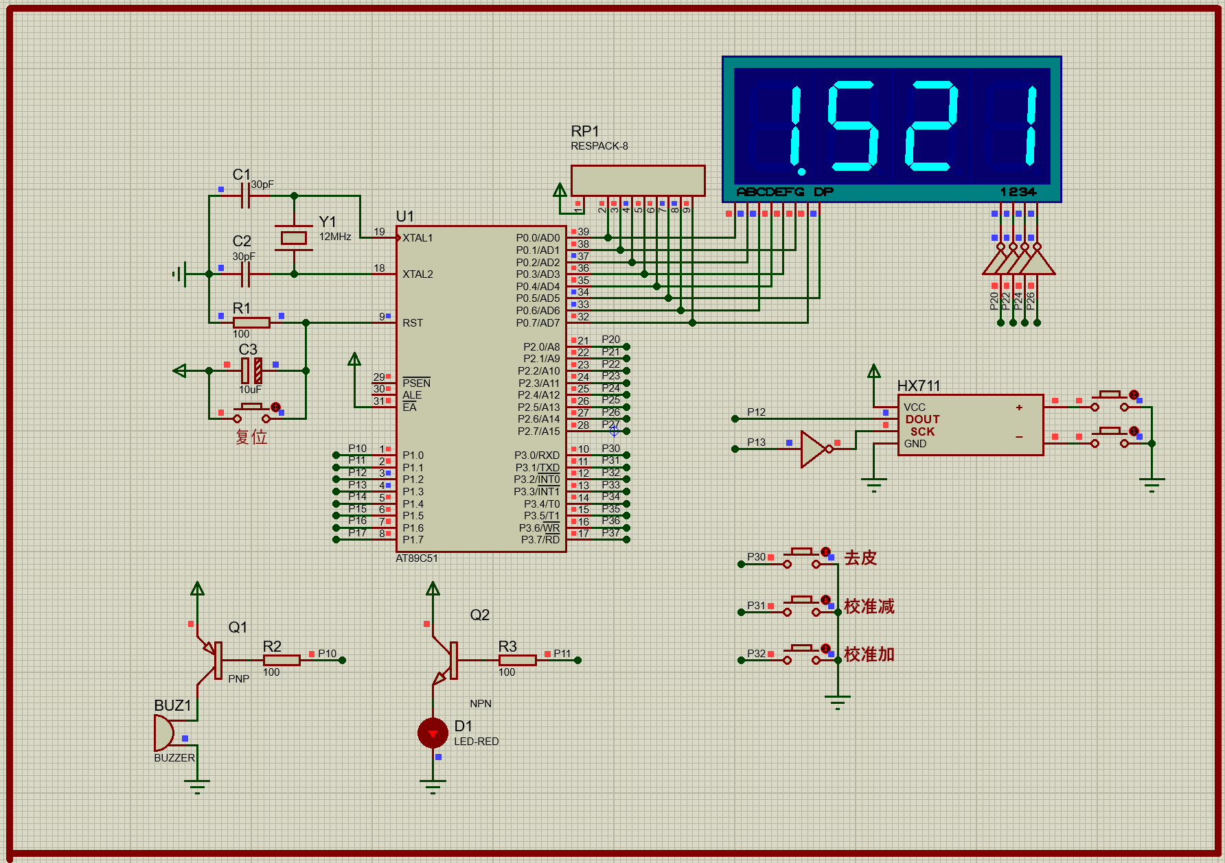Select the C2 30pF capacitor symbol
Image resolution: width=1225 pixels, height=863 pixels.
245,274
